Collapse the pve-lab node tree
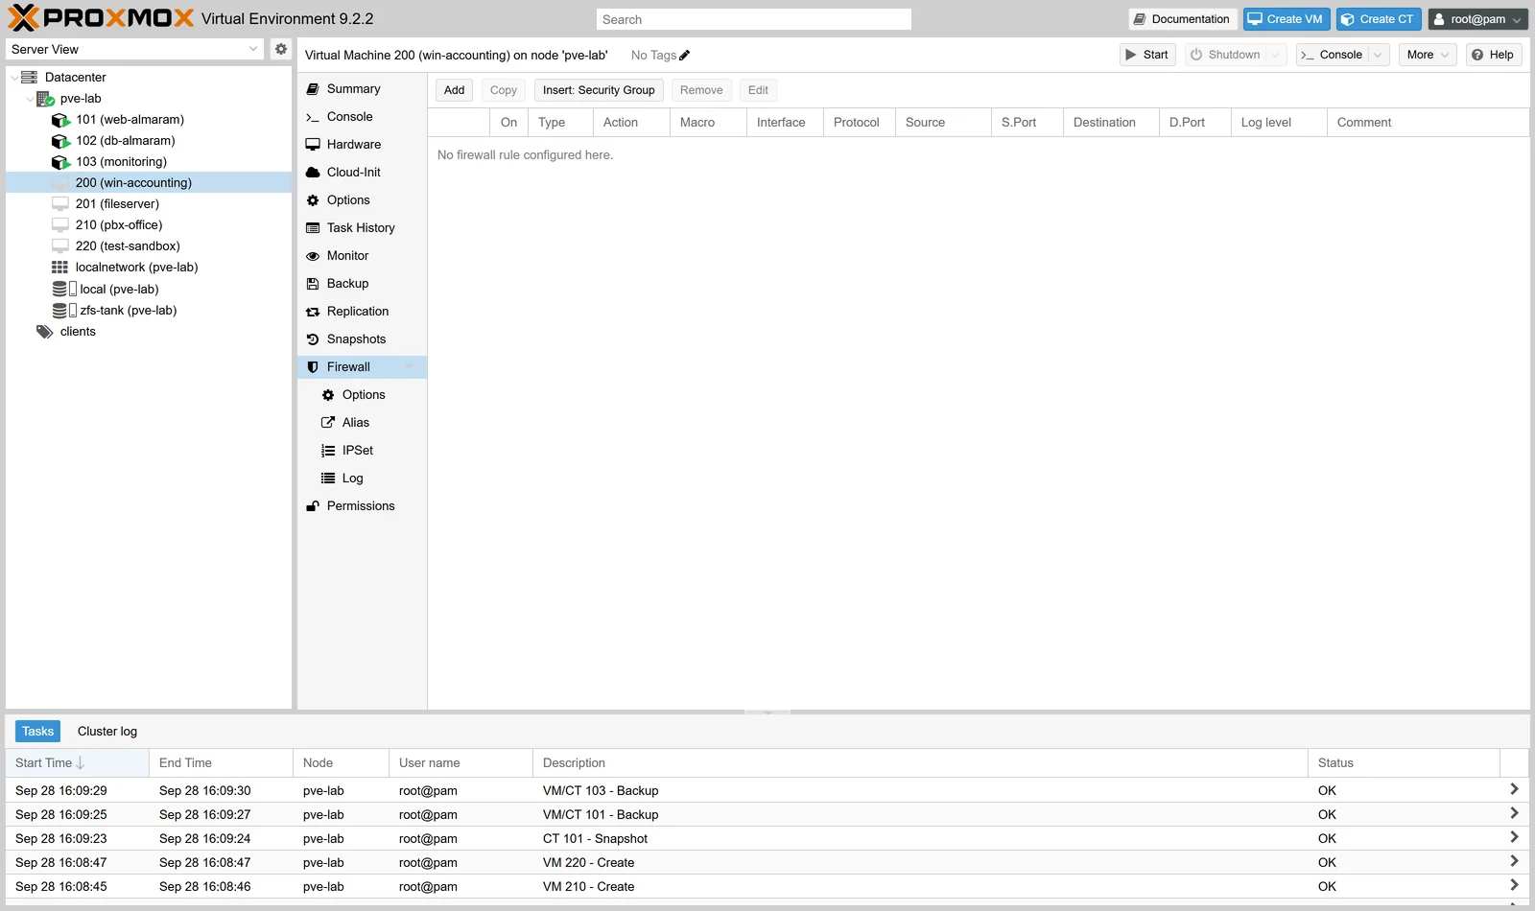 tap(29, 99)
